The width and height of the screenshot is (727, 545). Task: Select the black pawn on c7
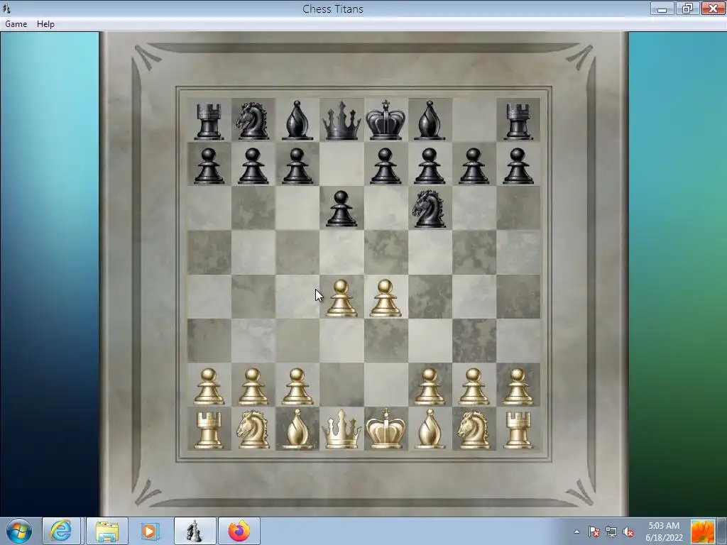(x=297, y=166)
